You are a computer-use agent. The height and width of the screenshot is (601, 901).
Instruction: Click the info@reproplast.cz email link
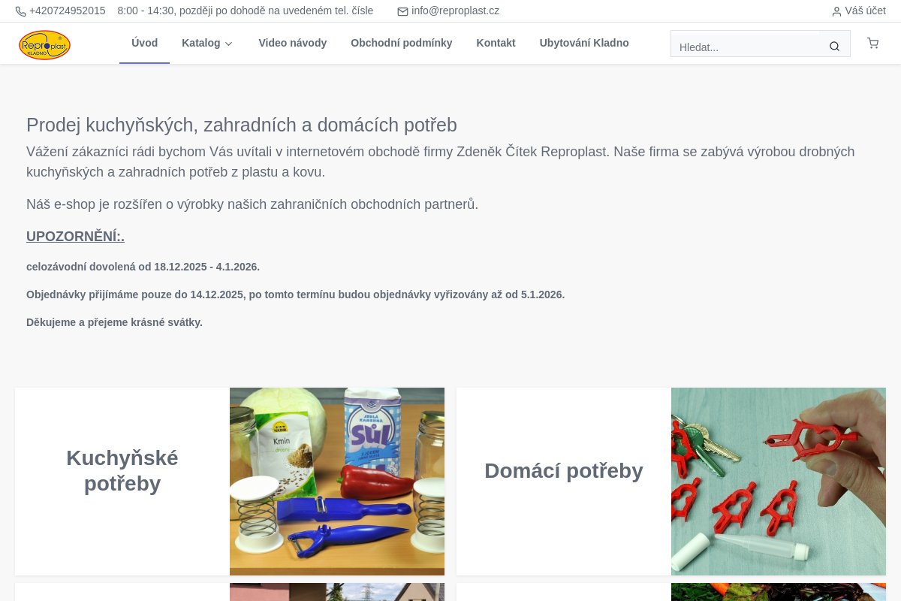(455, 11)
